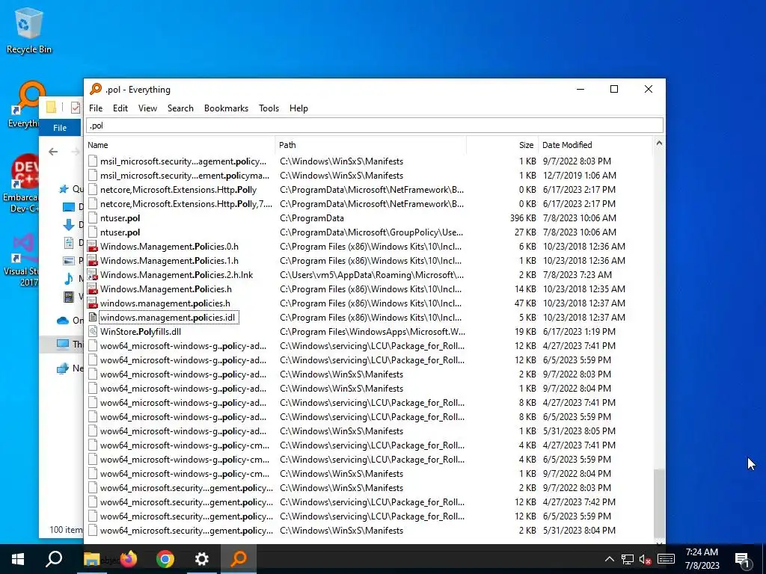Open the Edit menu in Everything
The height and width of the screenshot is (574, 766).
coord(120,108)
